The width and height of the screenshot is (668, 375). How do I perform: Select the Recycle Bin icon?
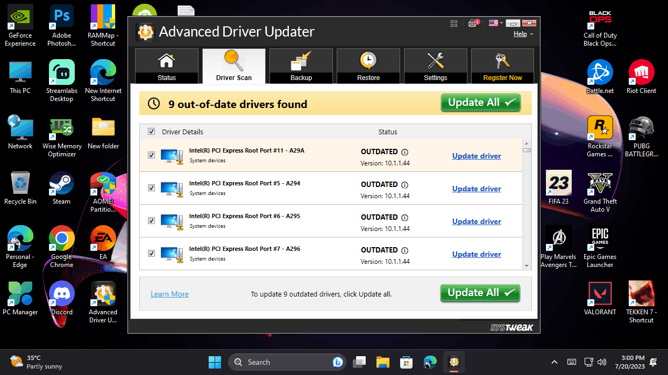tap(20, 188)
